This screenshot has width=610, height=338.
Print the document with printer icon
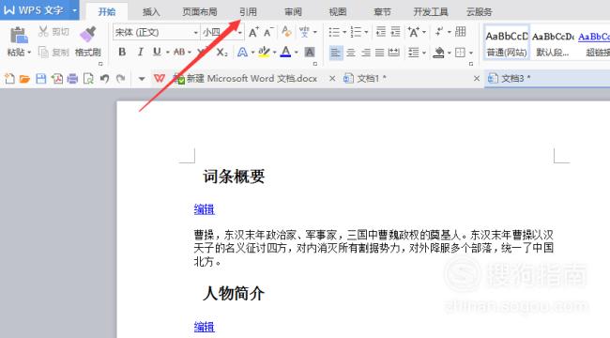point(72,79)
